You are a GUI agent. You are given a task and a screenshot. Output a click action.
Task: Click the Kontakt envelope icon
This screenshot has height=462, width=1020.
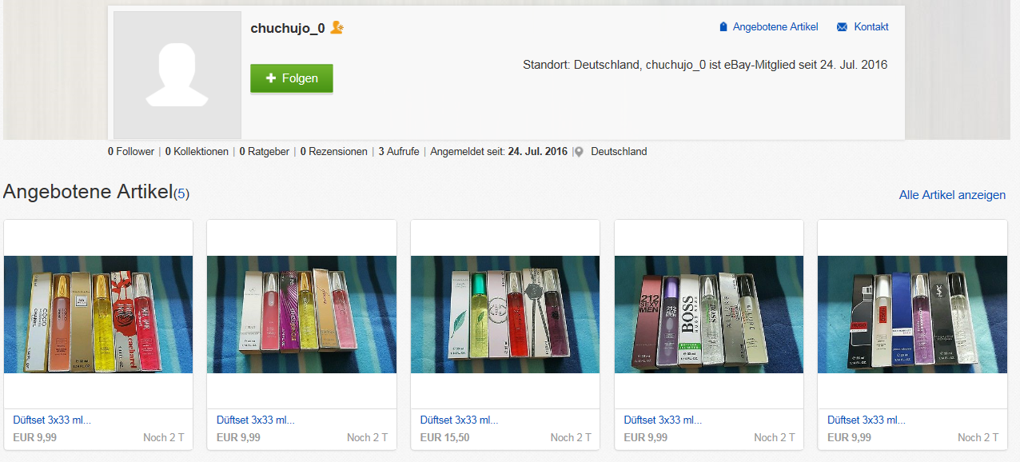(842, 27)
